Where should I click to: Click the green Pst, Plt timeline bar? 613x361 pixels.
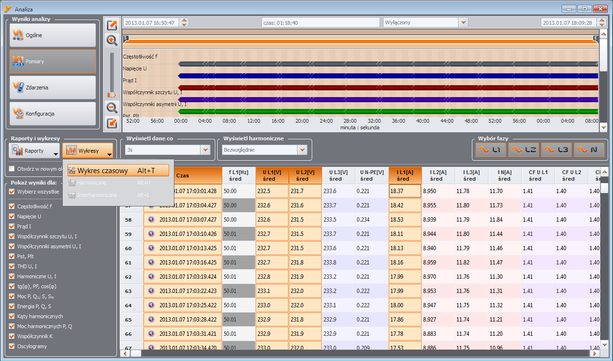click(x=388, y=111)
